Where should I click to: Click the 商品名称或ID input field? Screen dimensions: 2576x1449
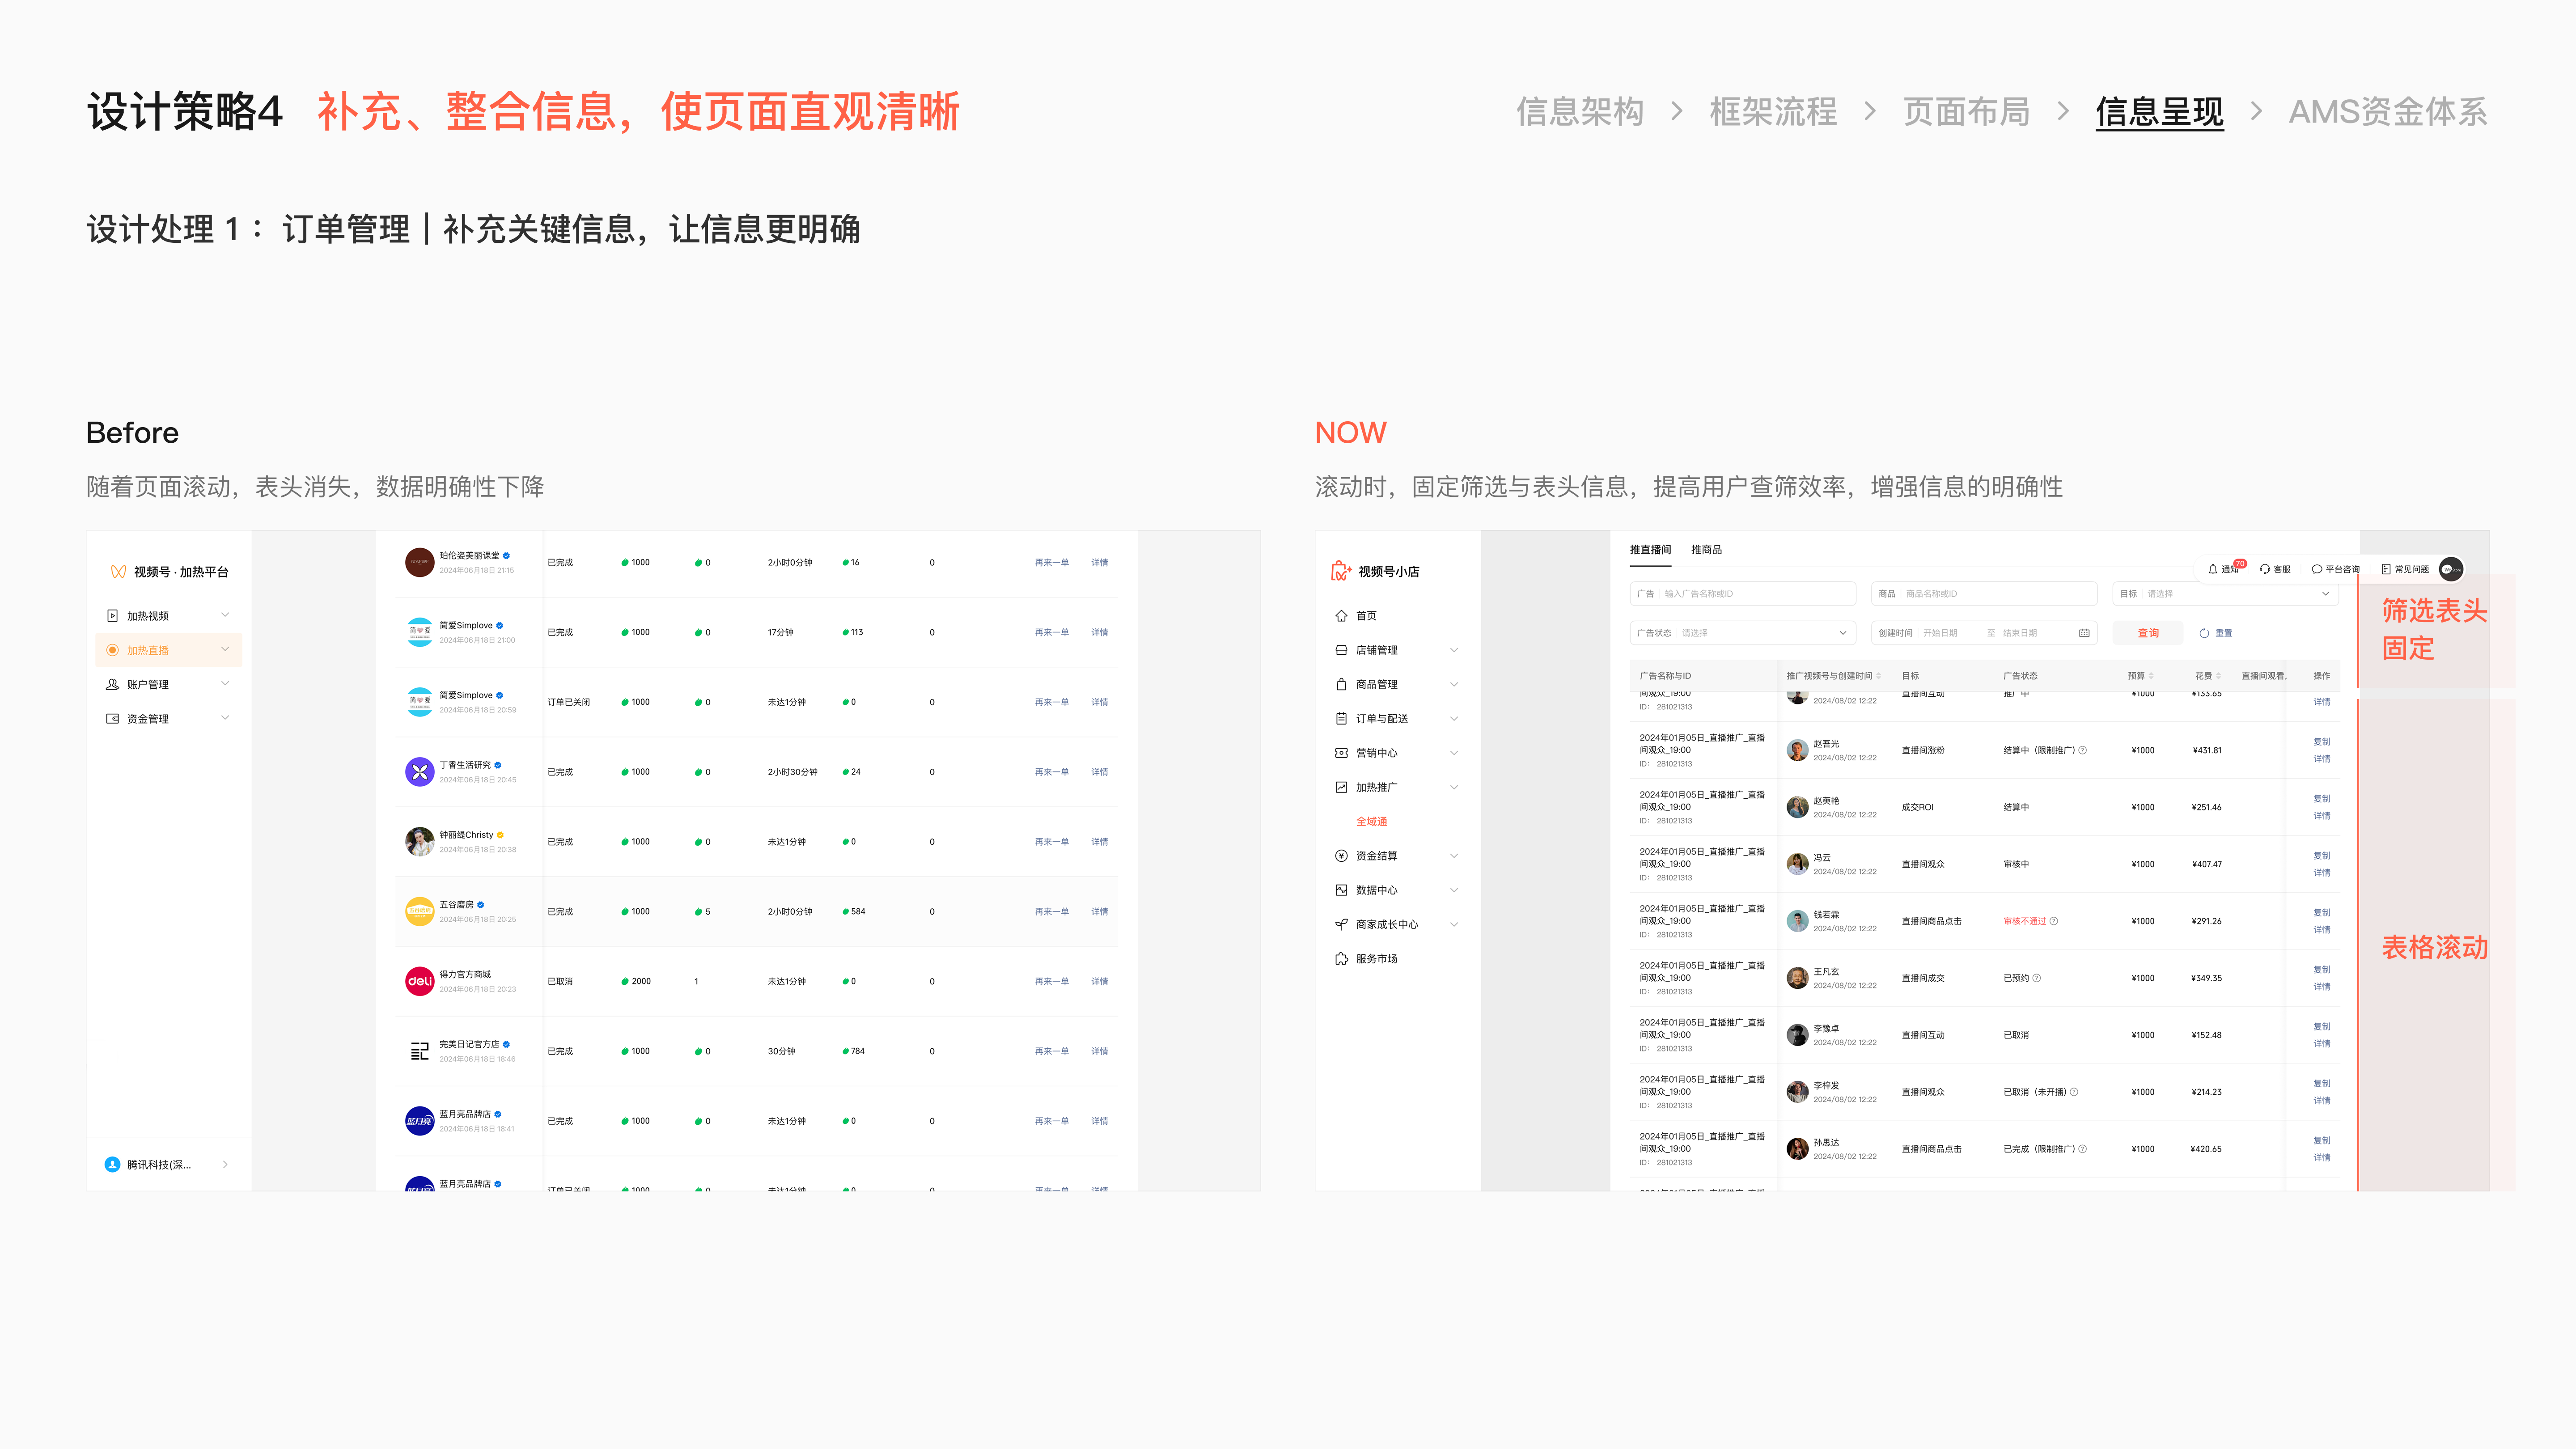pyautogui.click(x=1984, y=594)
